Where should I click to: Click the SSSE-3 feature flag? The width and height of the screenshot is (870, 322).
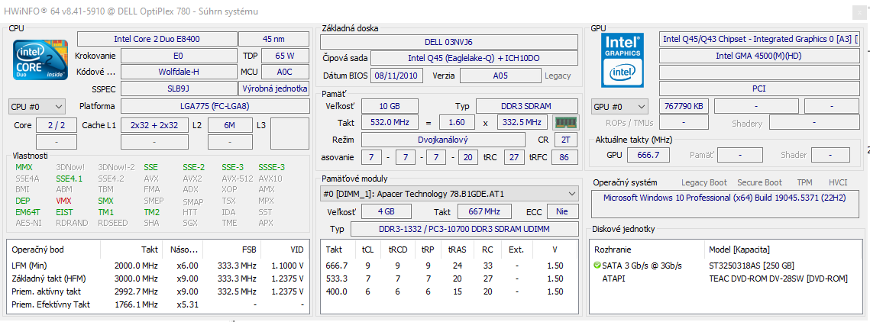click(272, 167)
